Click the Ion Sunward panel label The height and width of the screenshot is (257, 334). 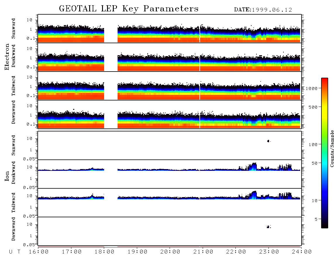click(x=13, y=145)
